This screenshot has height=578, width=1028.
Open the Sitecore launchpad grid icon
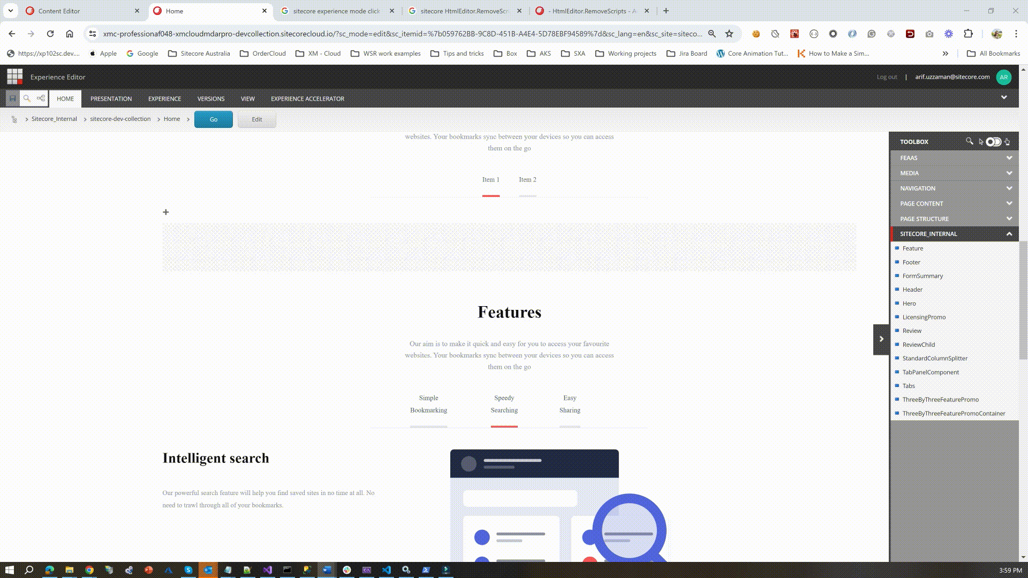14,77
